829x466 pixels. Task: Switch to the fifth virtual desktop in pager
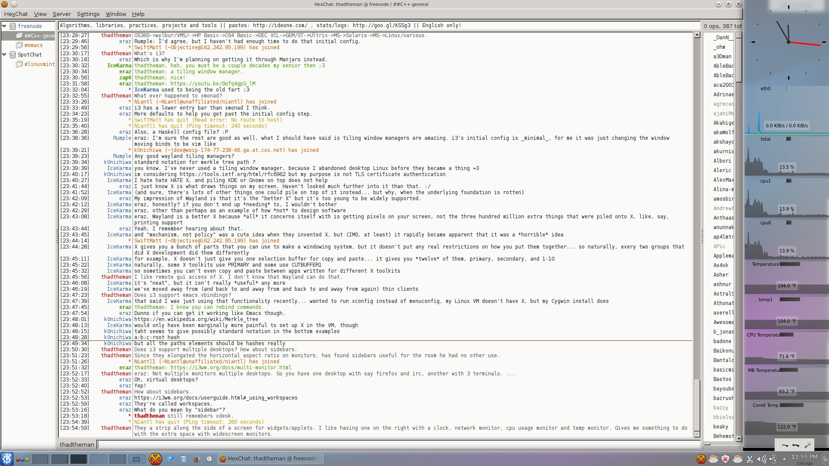117,459
